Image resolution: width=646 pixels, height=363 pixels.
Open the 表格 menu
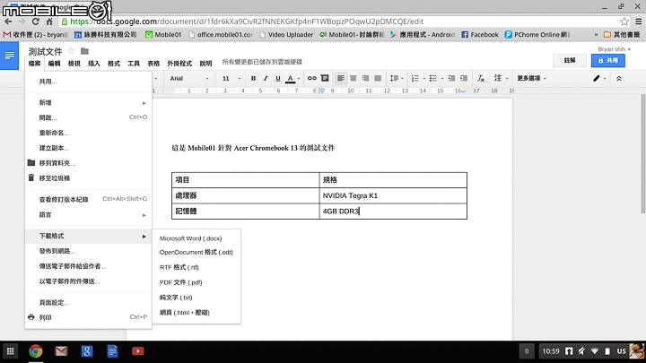point(153,64)
